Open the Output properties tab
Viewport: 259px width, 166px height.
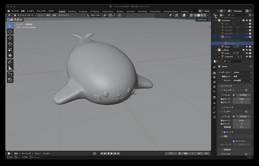click(x=214, y=77)
